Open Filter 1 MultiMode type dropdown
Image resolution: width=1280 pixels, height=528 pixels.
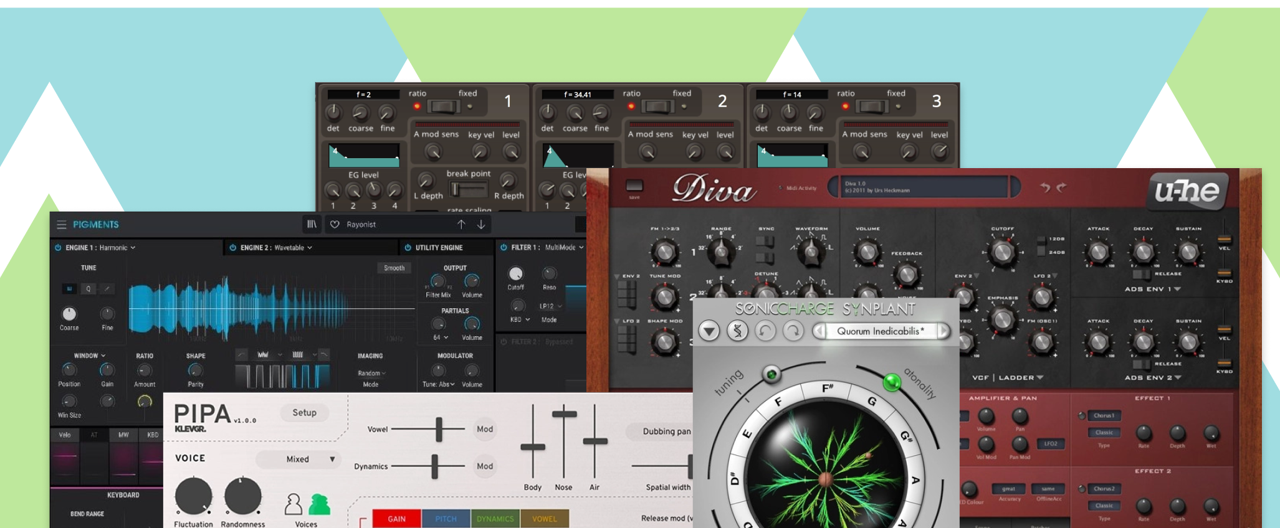point(564,248)
